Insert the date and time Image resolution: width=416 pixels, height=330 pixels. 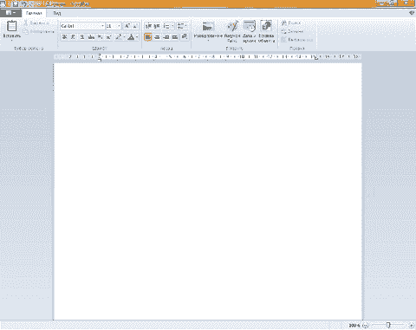pos(249,31)
